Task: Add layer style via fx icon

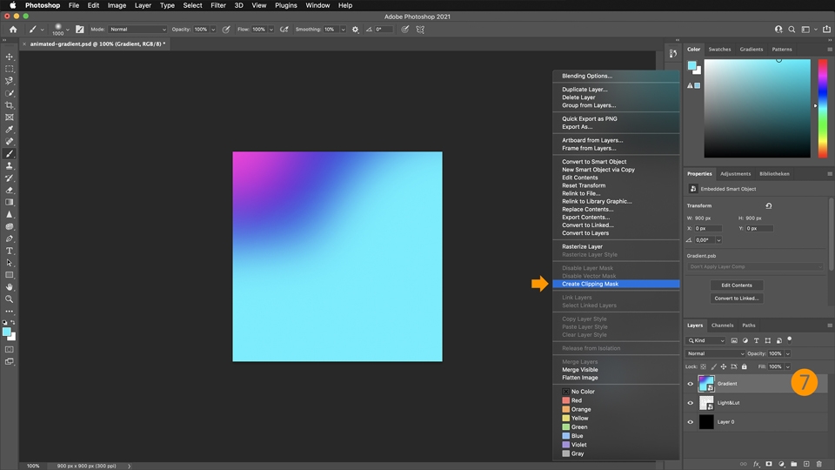Action: [x=757, y=464]
